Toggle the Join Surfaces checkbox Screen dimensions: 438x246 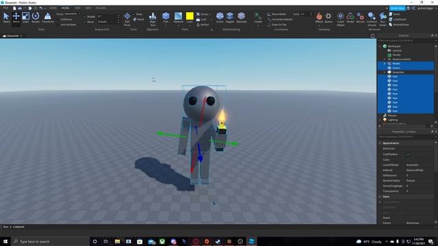(x=58, y=25)
